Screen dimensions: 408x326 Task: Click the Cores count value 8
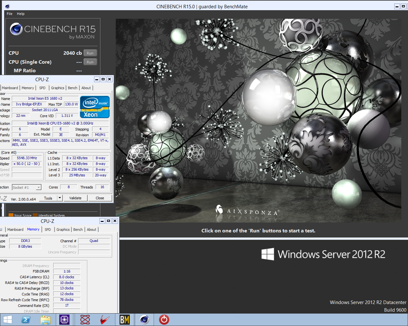point(69,187)
